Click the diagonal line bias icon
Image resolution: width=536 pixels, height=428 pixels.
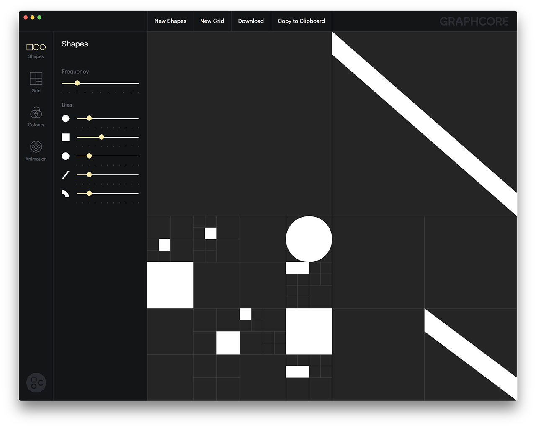[66, 175]
